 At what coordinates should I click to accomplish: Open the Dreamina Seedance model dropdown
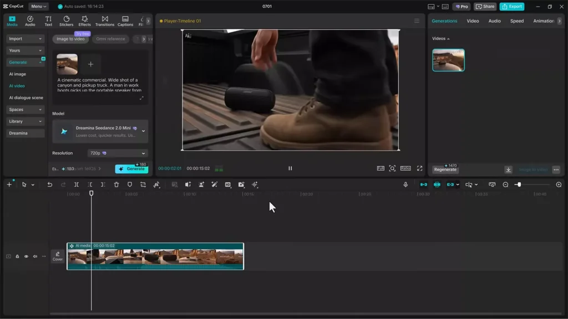[100, 131]
